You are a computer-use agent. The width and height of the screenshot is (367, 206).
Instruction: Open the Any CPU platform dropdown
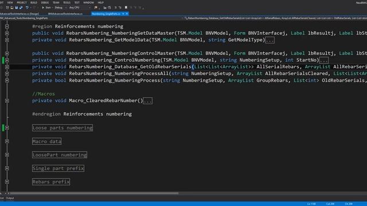(80, 7)
